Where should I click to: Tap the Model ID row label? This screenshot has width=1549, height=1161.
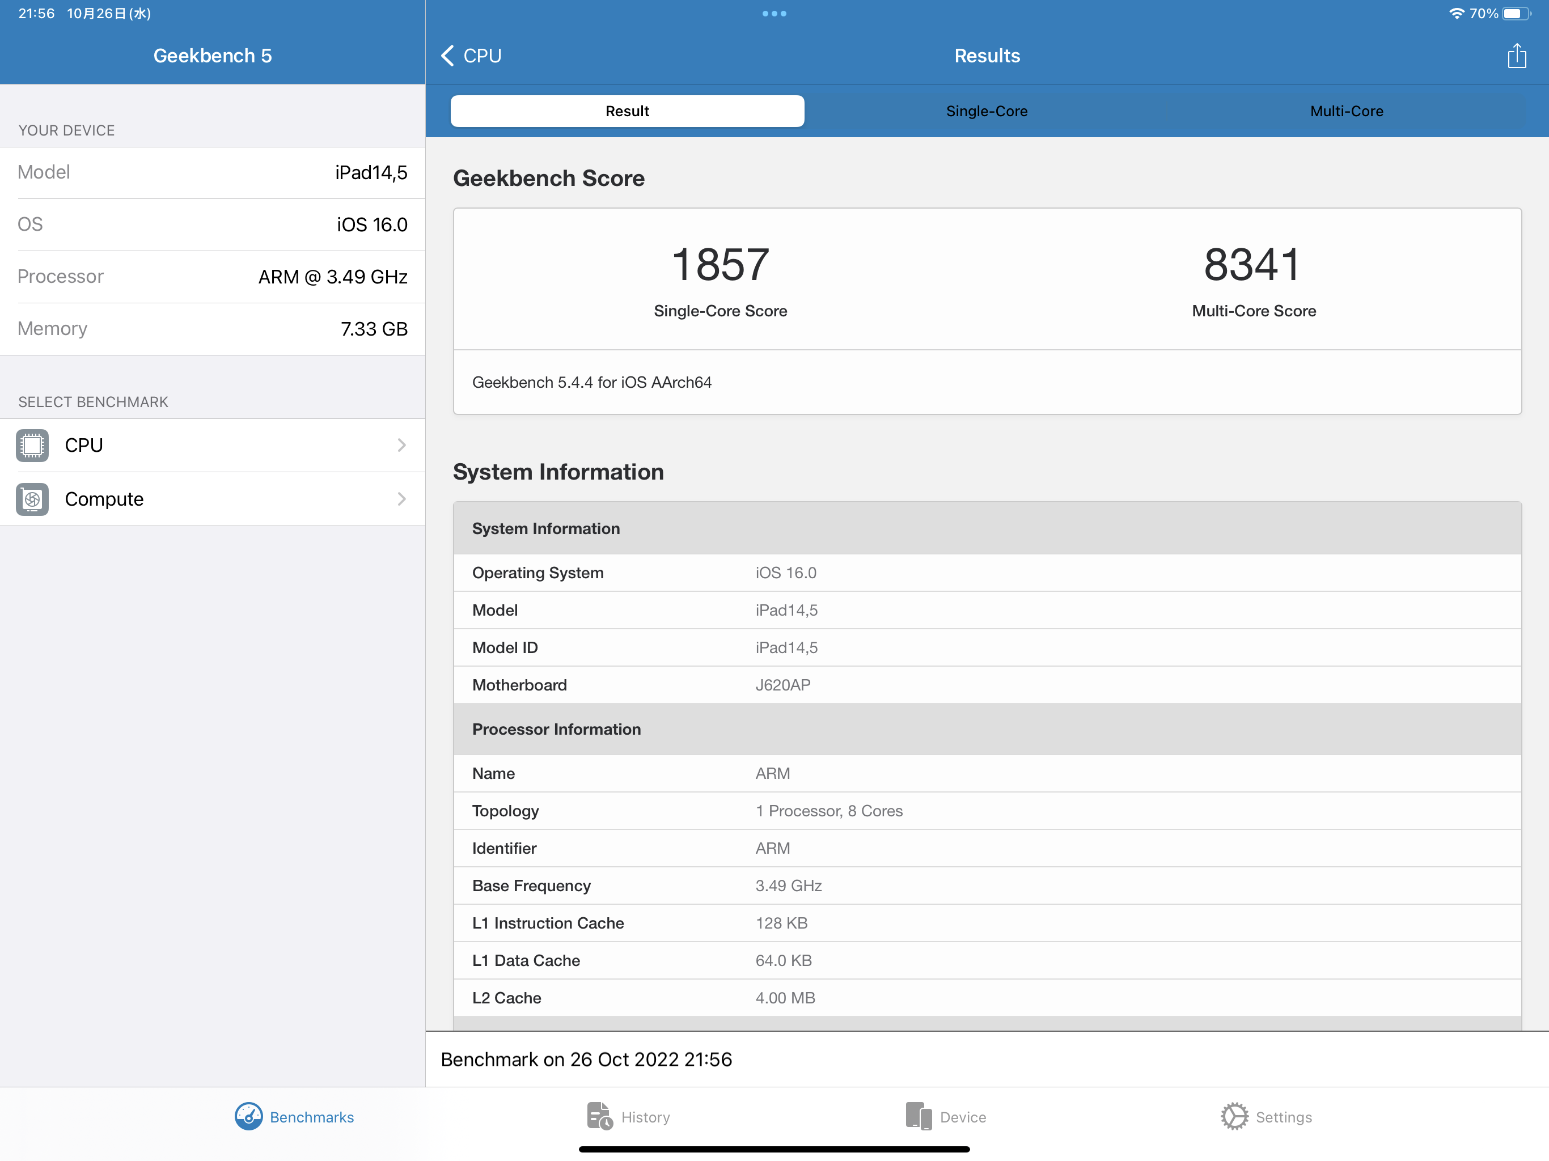(x=505, y=648)
